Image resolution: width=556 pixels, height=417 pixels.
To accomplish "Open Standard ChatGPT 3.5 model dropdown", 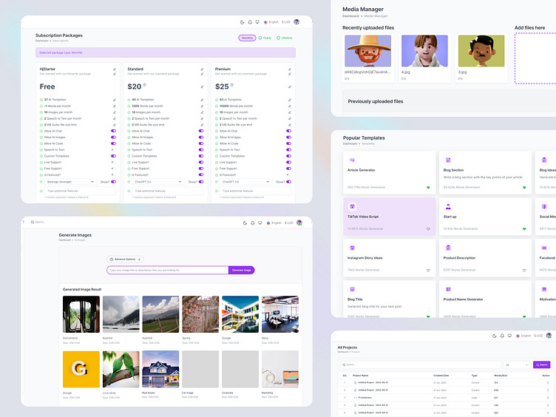I will tap(157, 182).
